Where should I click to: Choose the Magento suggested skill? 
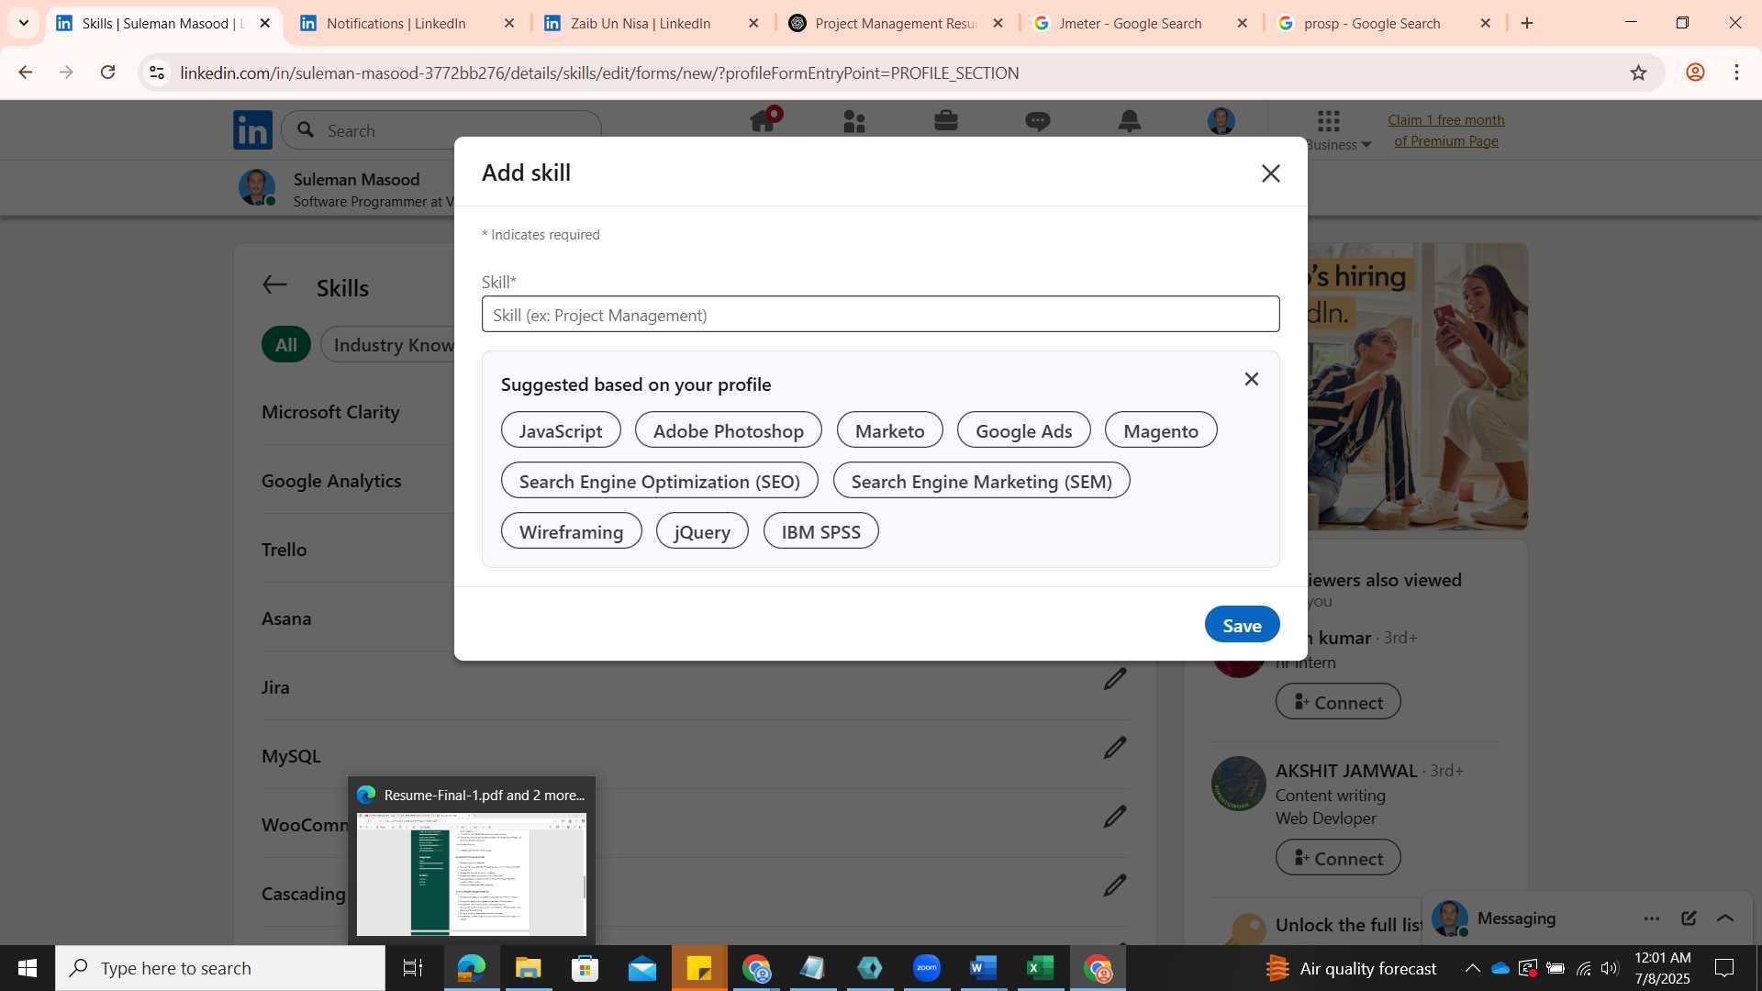[x=1160, y=430]
